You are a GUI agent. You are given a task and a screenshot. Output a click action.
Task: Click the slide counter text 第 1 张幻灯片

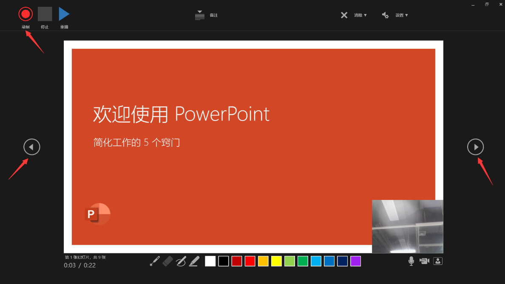(78, 257)
